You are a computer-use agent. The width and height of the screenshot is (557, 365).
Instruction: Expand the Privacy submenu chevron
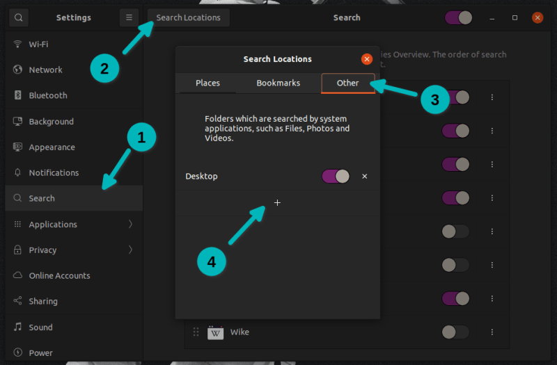click(x=130, y=250)
